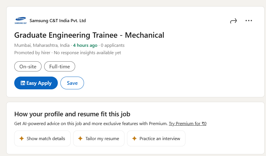Open the three-dot more options menu
Image resolution: width=266 pixels, height=156 pixels.
[x=249, y=21]
